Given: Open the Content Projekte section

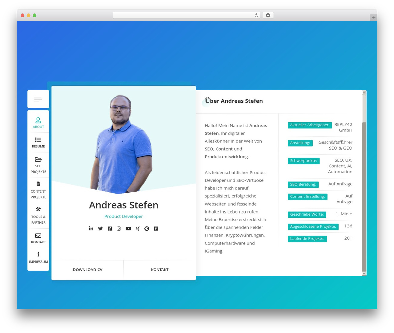Looking at the screenshot, I should pos(38,190).
